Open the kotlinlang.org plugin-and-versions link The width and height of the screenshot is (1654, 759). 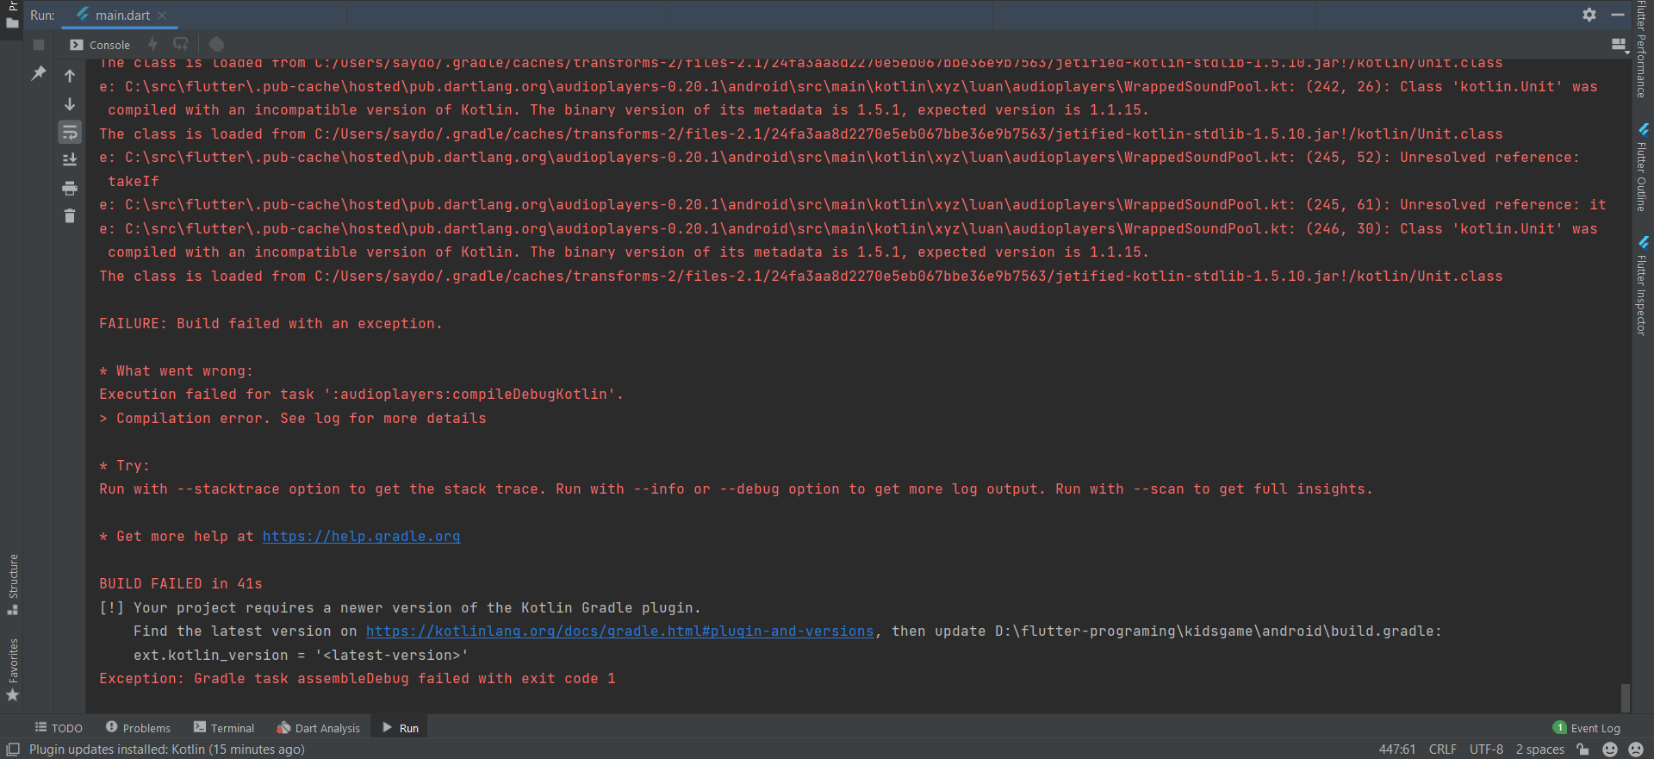(x=619, y=631)
